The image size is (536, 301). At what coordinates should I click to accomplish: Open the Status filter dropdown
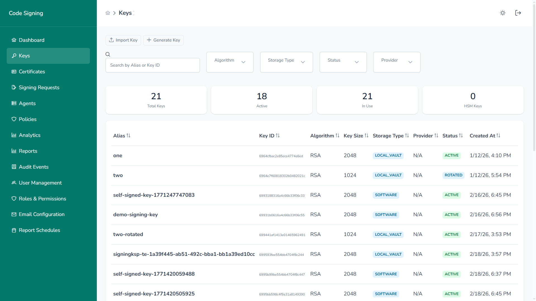tap(343, 62)
